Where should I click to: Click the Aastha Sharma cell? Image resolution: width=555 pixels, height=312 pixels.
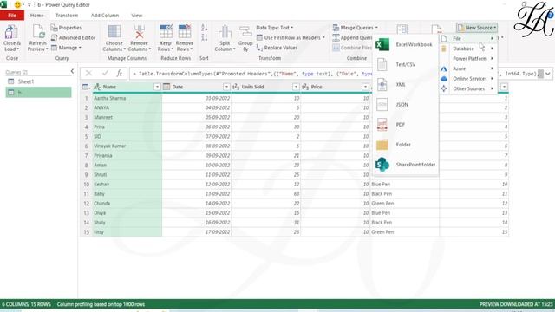click(127, 98)
